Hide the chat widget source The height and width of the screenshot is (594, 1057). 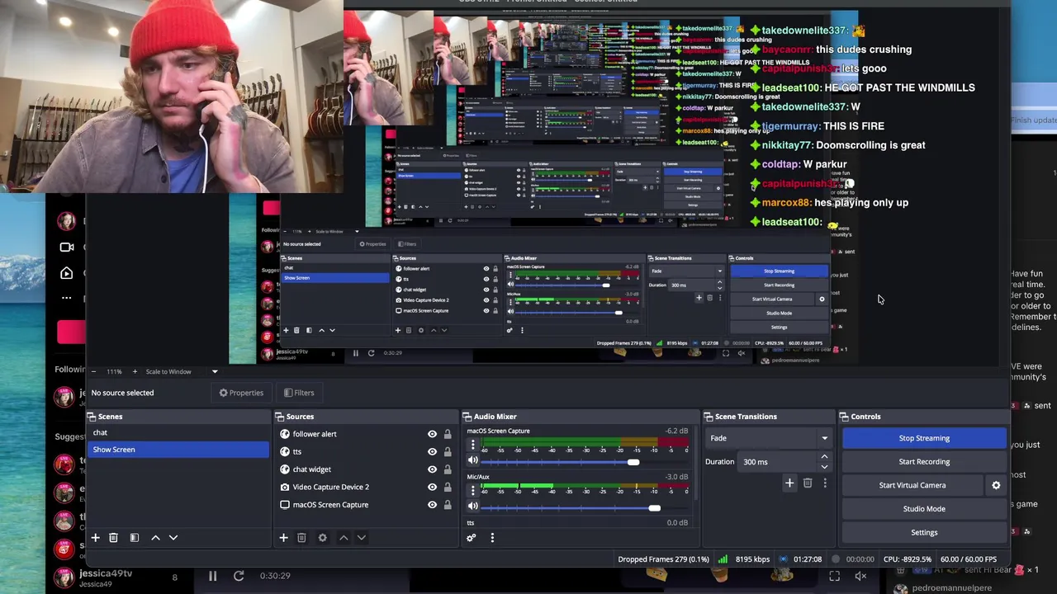(432, 469)
